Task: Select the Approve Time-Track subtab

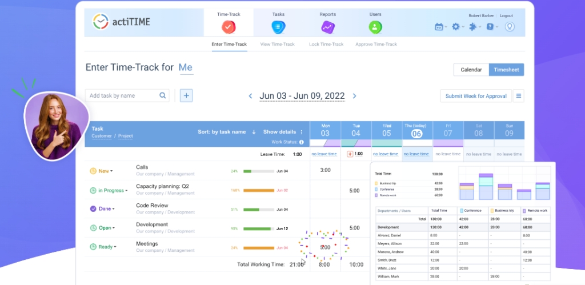Action: [x=376, y=45]
